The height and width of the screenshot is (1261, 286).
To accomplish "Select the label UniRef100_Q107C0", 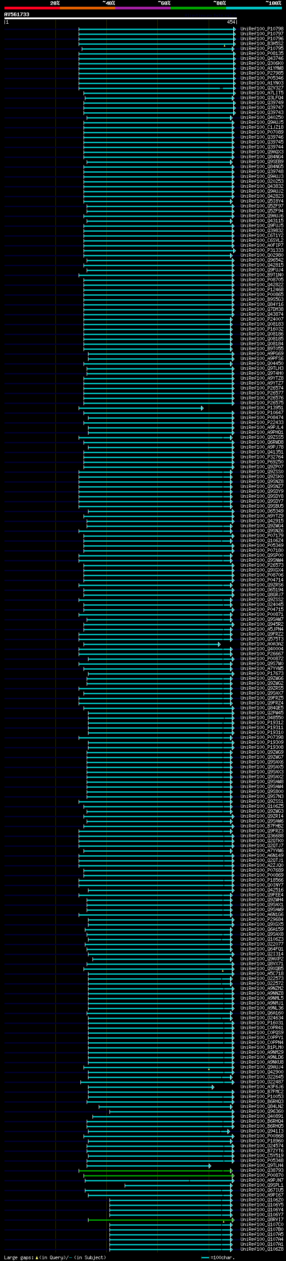I will [x=262, y=1225].
